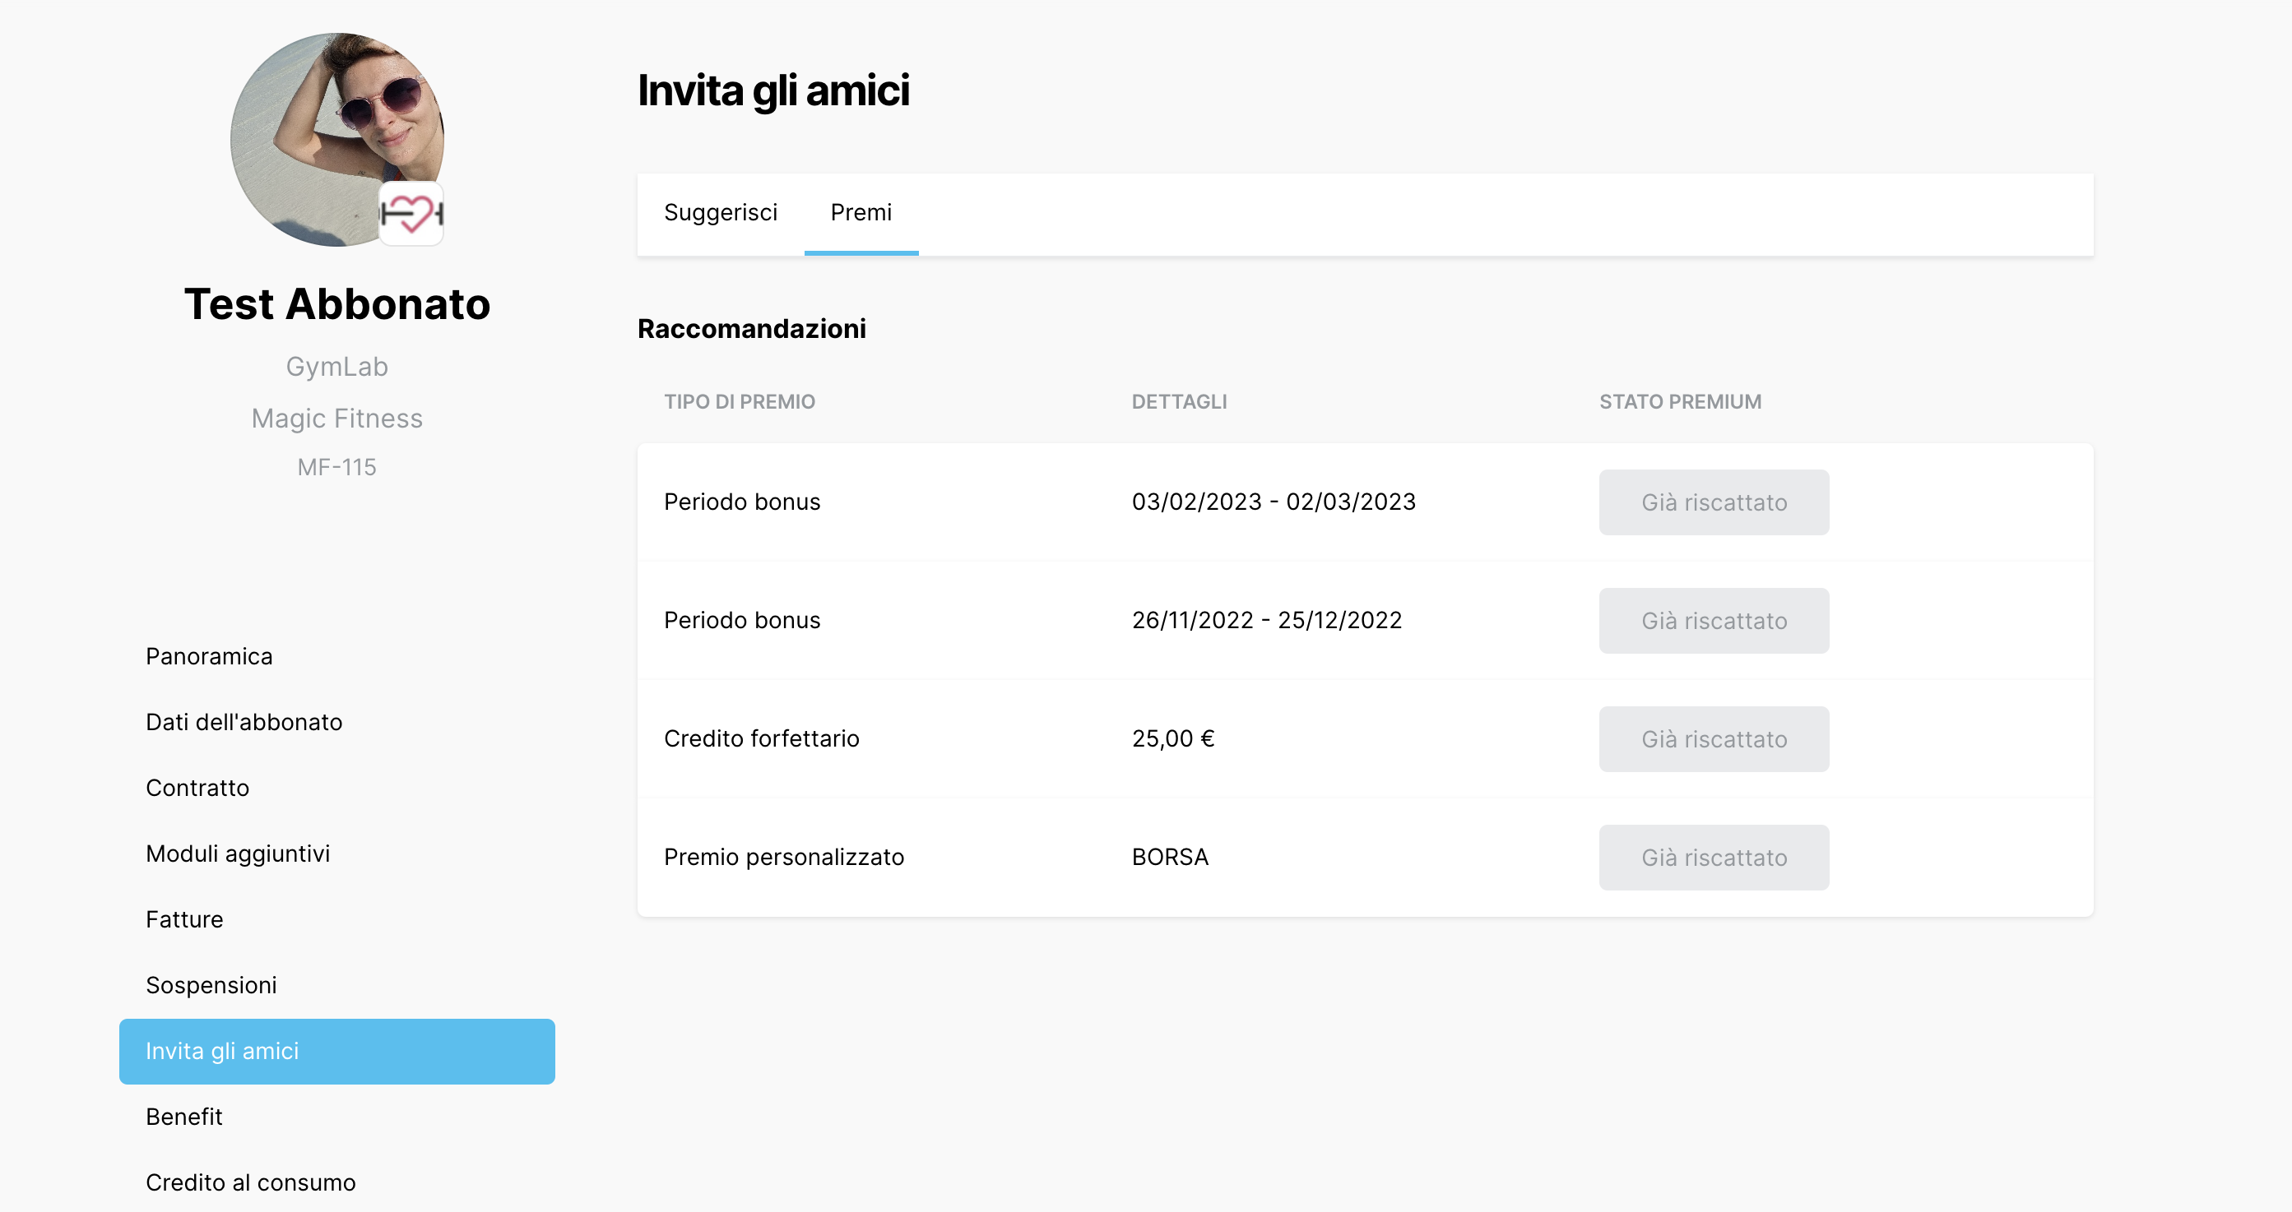2292x1212 pixels.
Task: Select the highlighted Invita gli amici item
Action: (x=337, y=1051)
